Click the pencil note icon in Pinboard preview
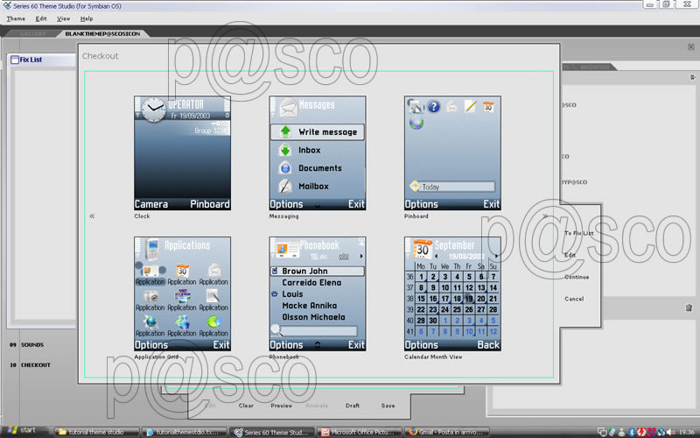The height and width of the screenshot is (438, 700). coord(470,106)
